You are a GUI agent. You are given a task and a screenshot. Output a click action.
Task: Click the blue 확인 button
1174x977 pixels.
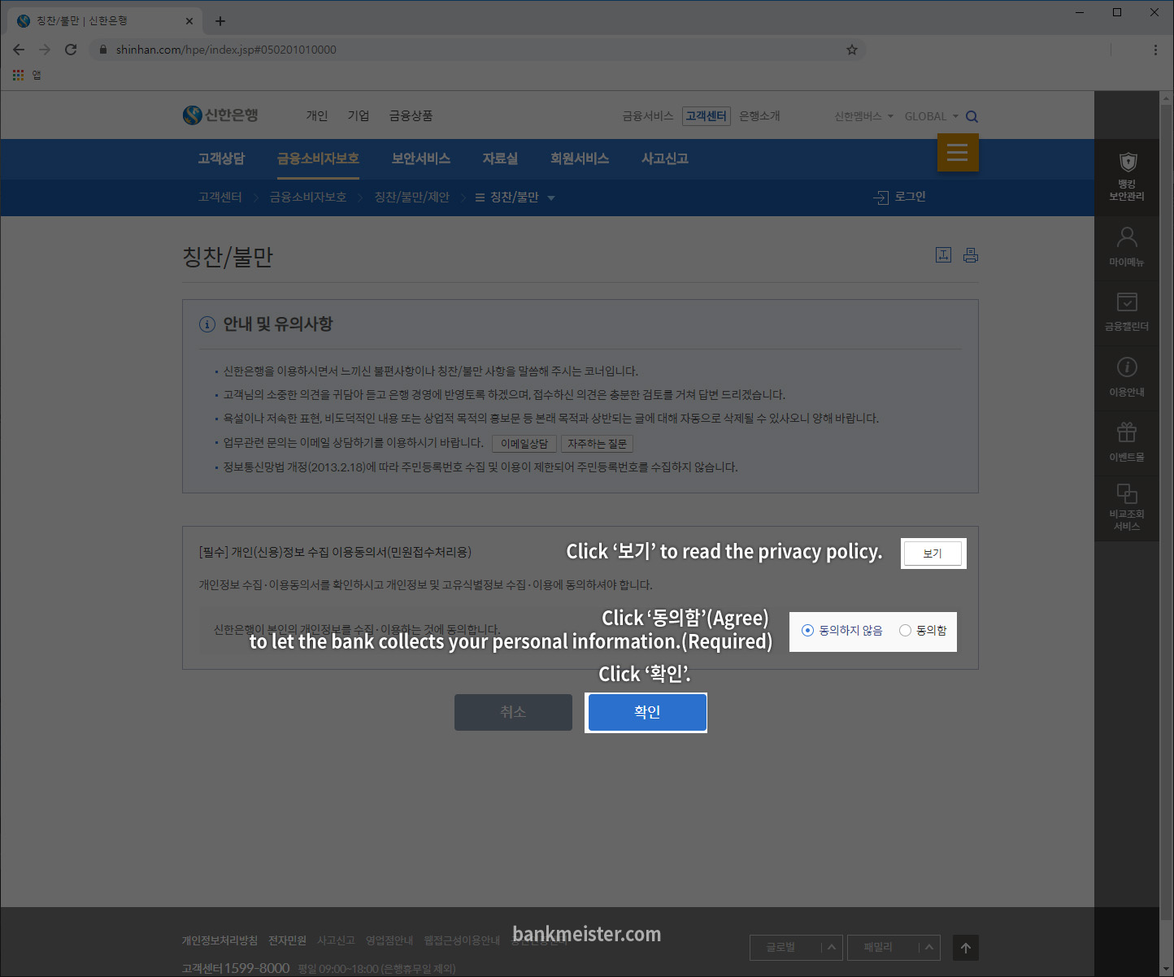tap(646, 712)
